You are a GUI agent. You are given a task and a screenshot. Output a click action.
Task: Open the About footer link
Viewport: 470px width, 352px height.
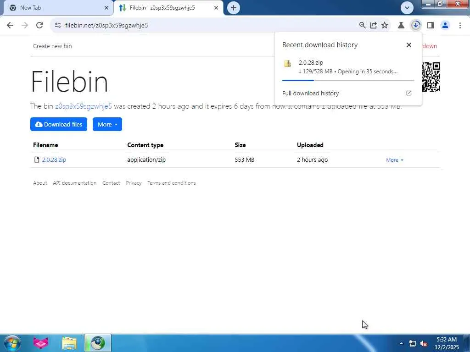(40, 183)
